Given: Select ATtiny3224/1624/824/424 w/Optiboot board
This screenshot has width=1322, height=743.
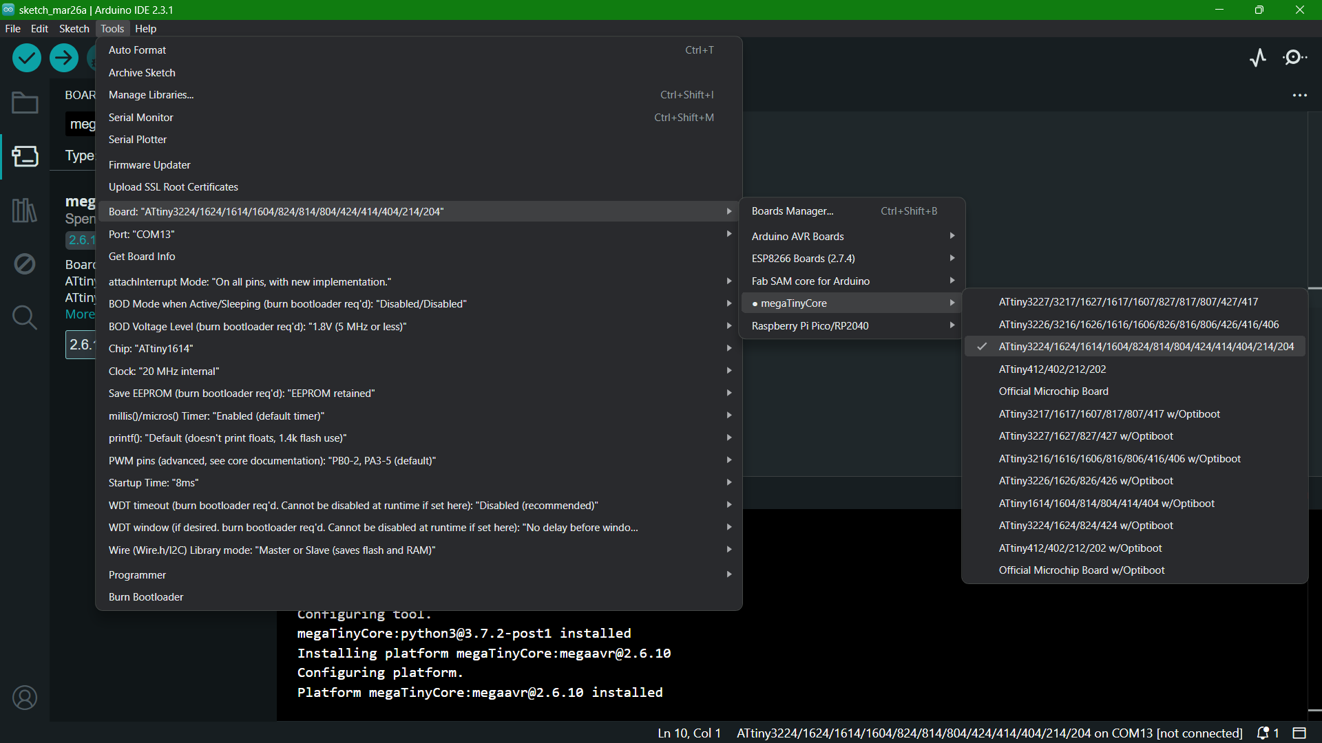Looking at the screenshot, I should tap(1135, 526).
